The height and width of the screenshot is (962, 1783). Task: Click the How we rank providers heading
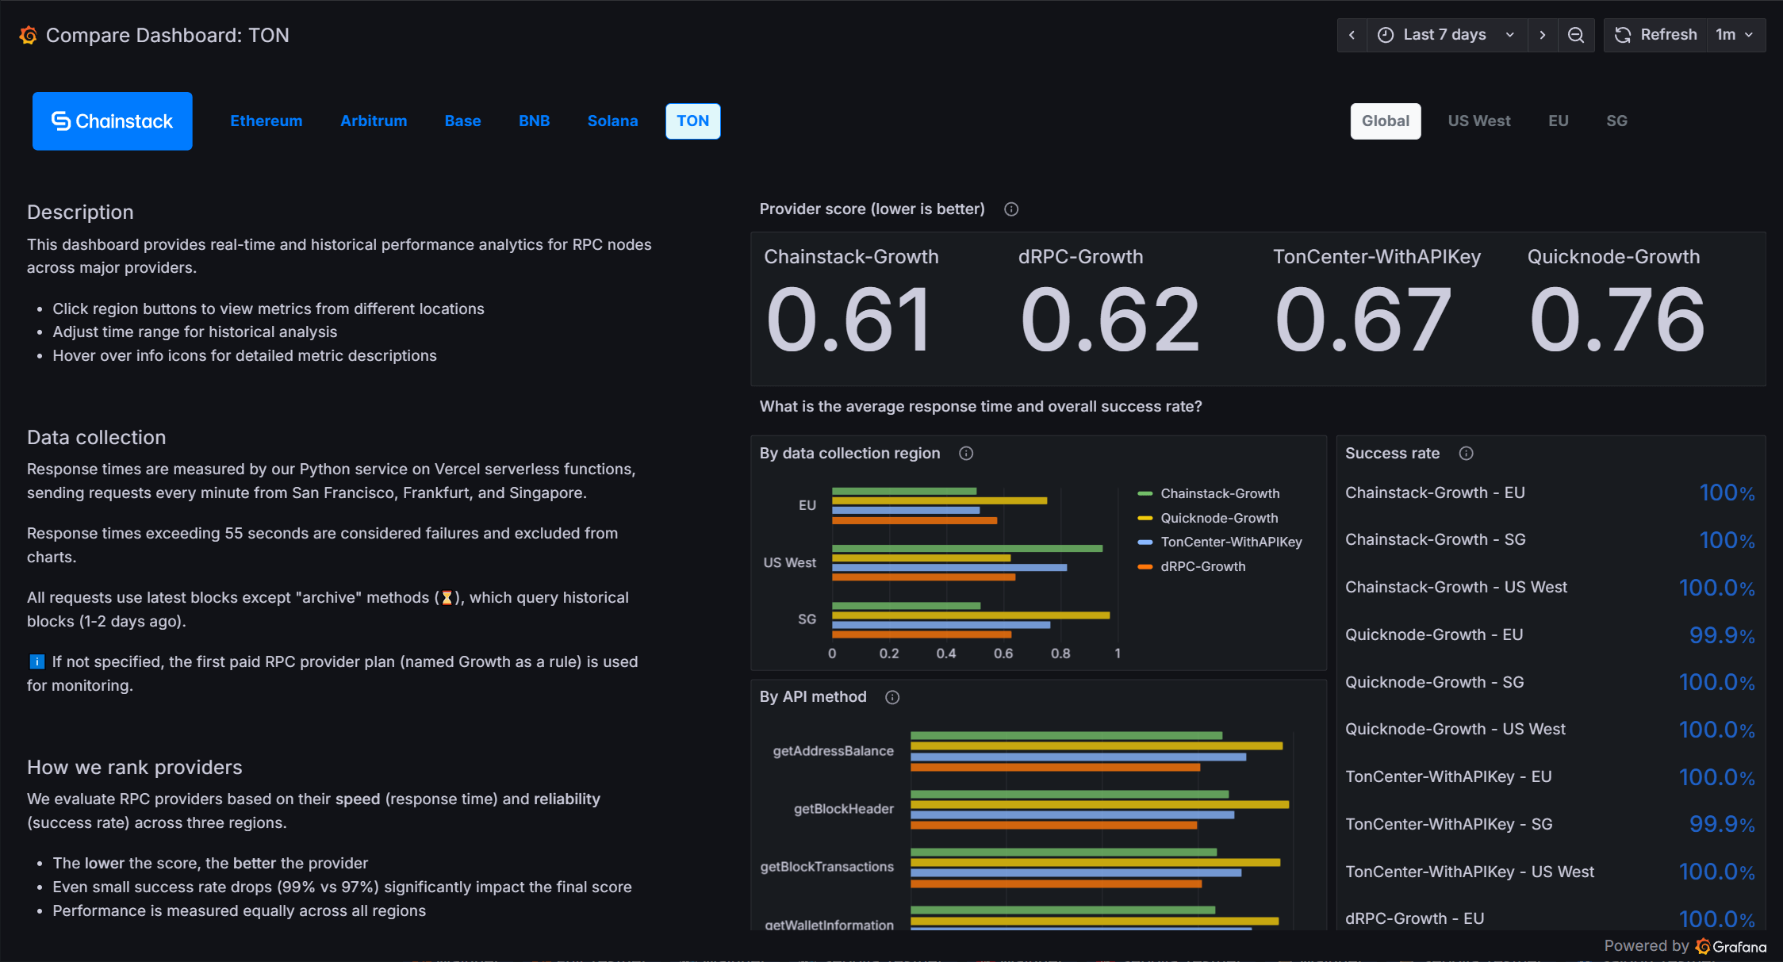point(135,768)
